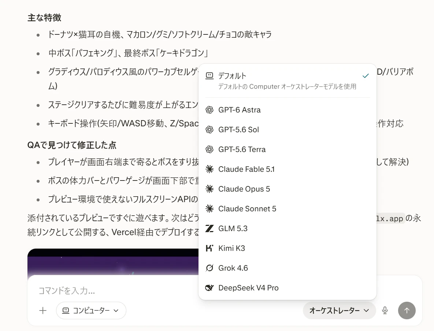Image resolution: width=434 pixels, height=331 pixels.
Task: Click the starburst icon beside Claude Fable 5.1
Action: tap(209, 169)
